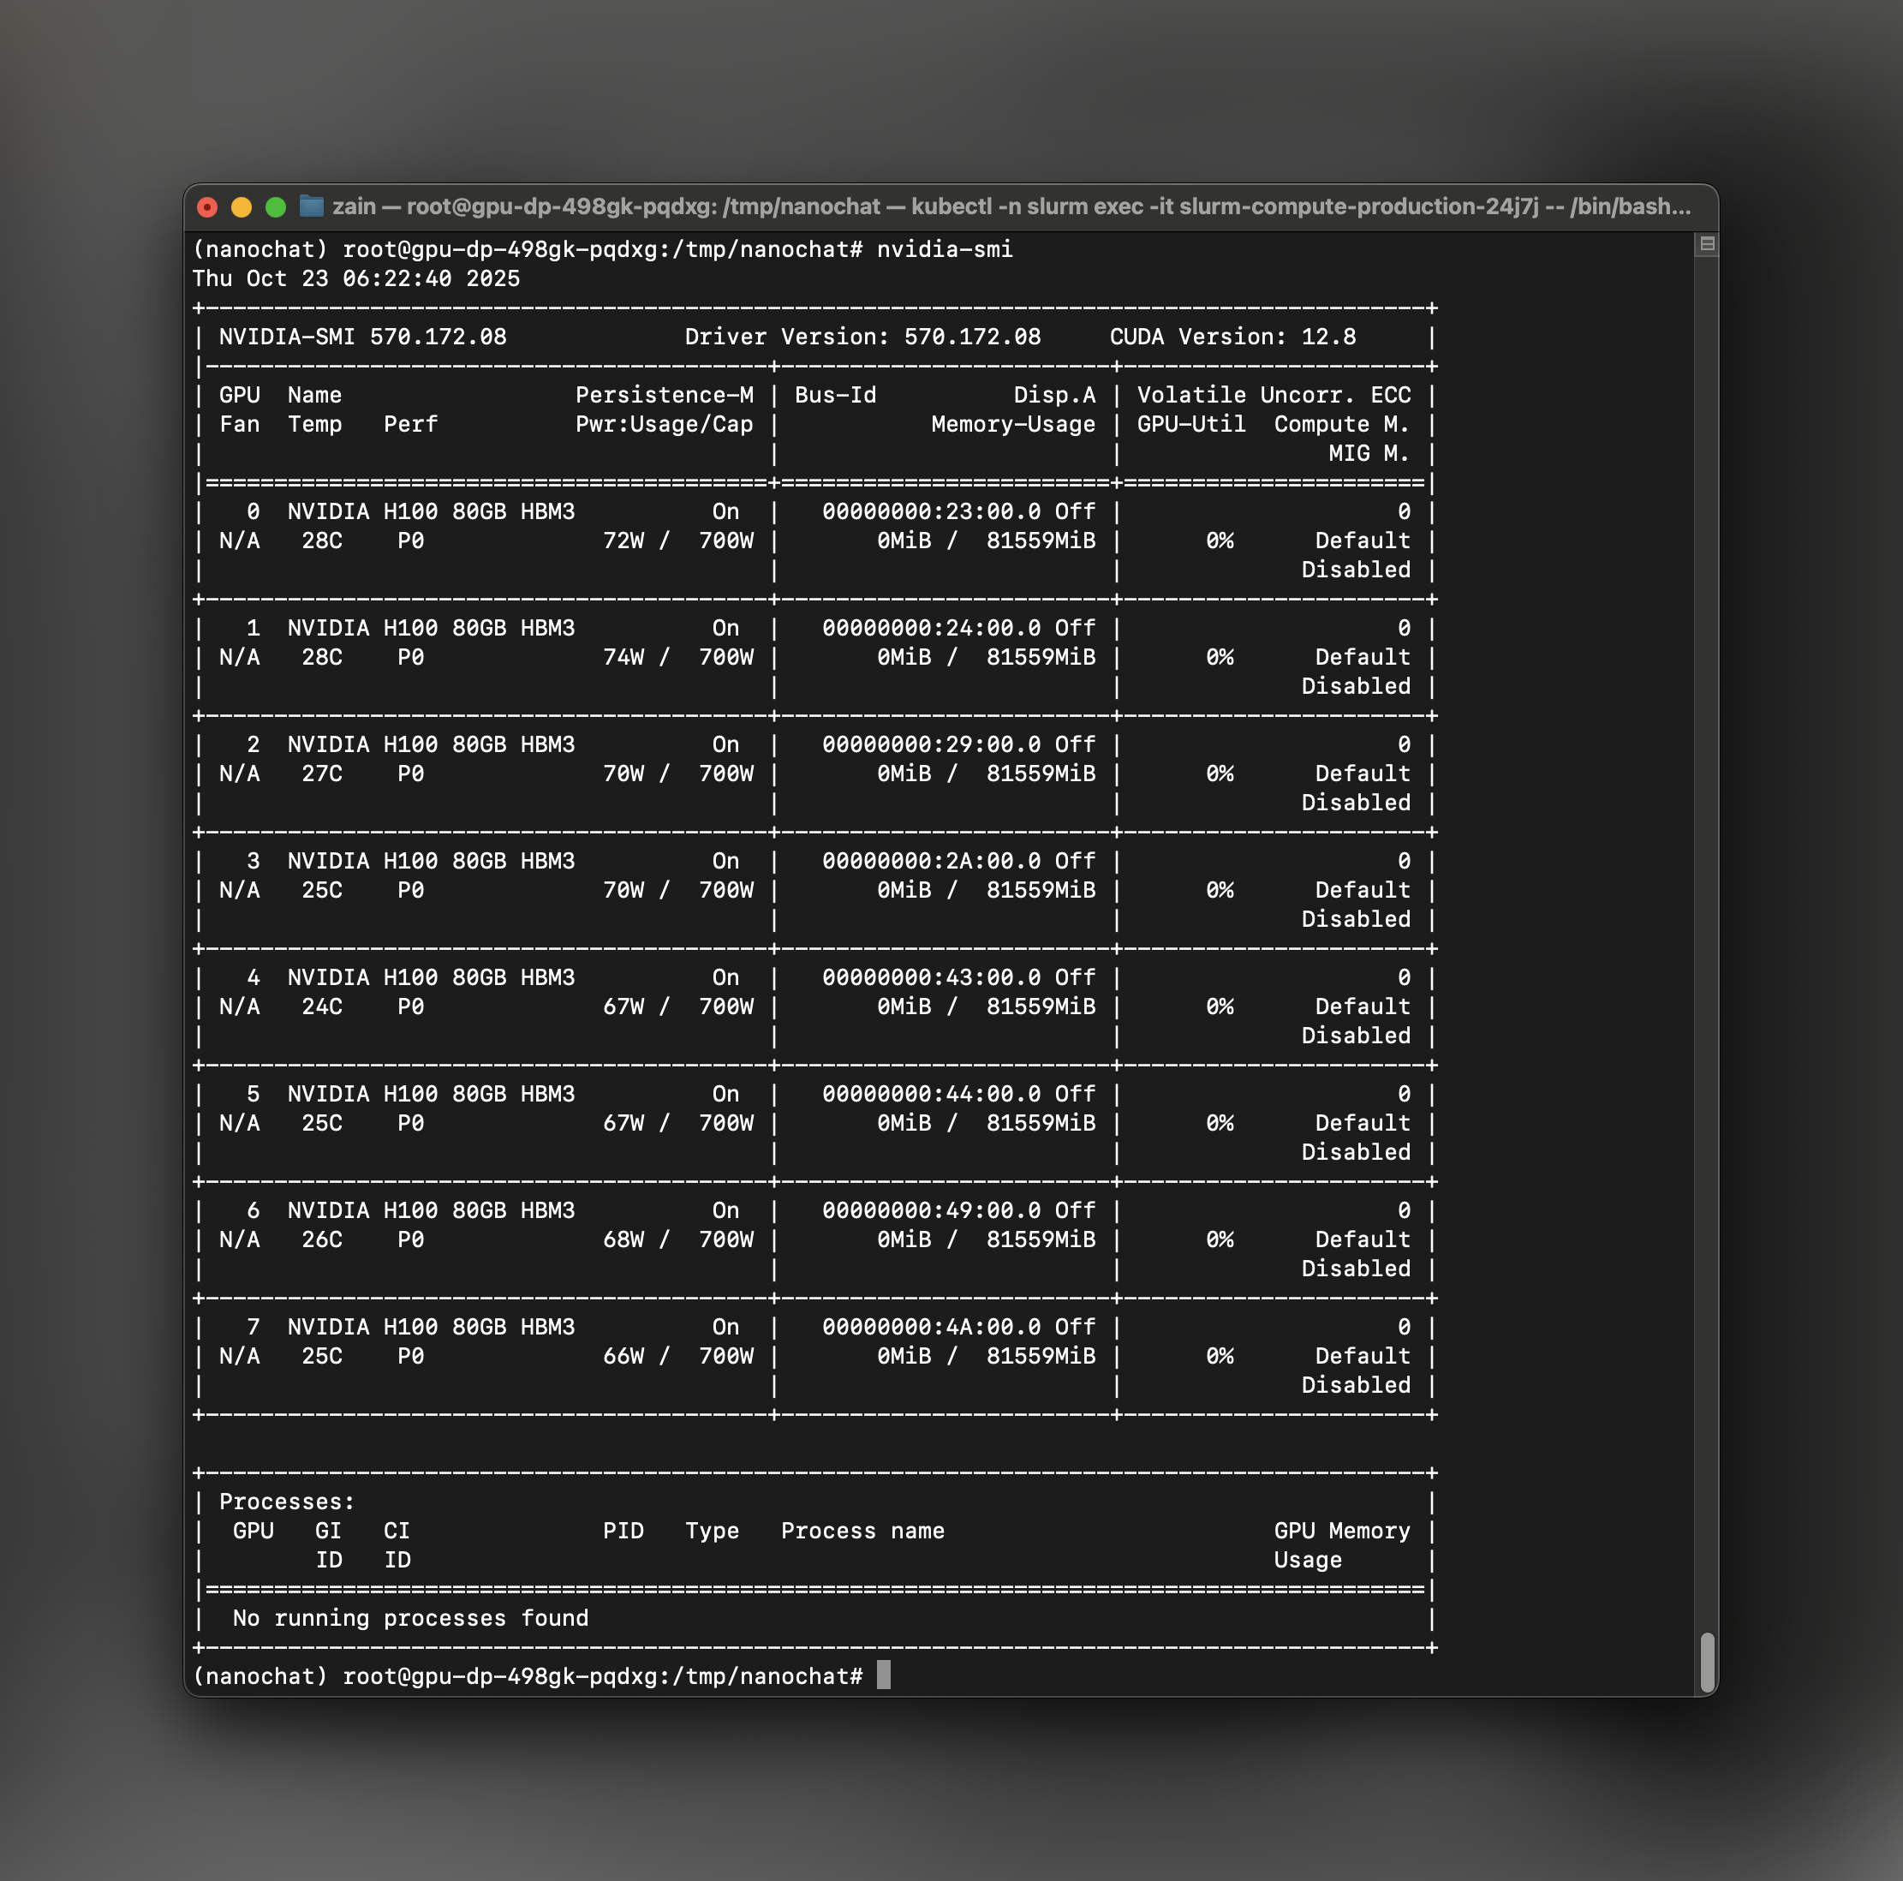The image size is (1903, 1881).
Task: Click the typed nvidia-smi command text
Action: point(944,249)
